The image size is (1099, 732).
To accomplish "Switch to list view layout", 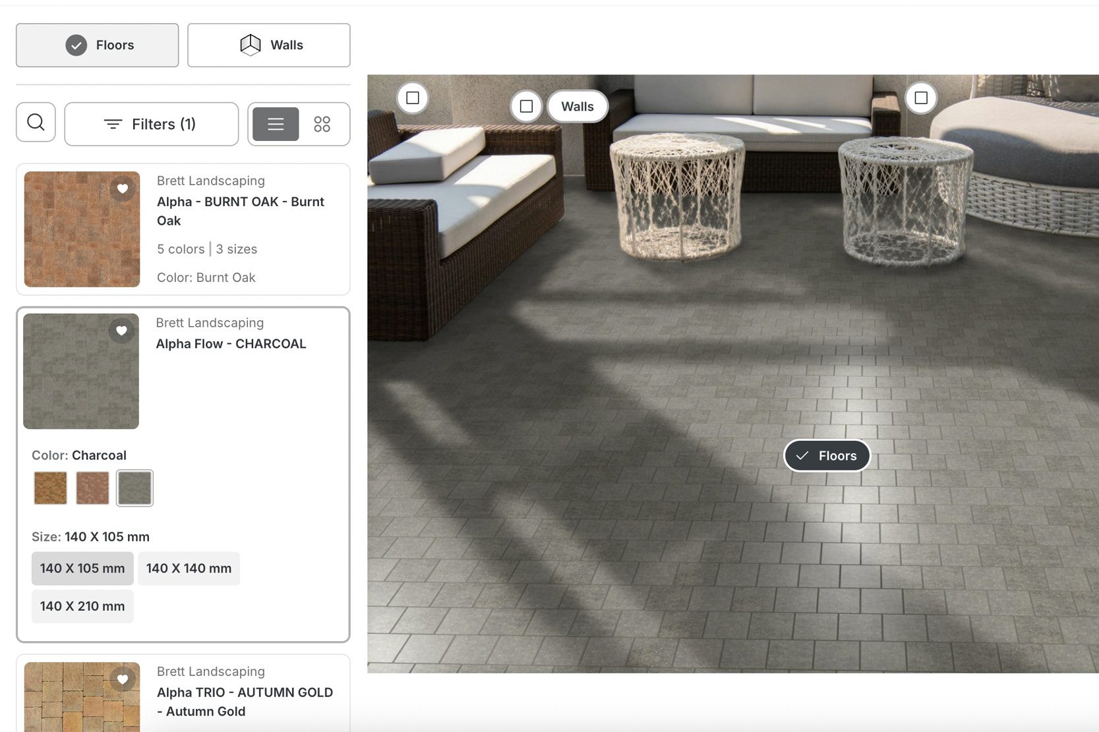I will [x=276, y=124].
